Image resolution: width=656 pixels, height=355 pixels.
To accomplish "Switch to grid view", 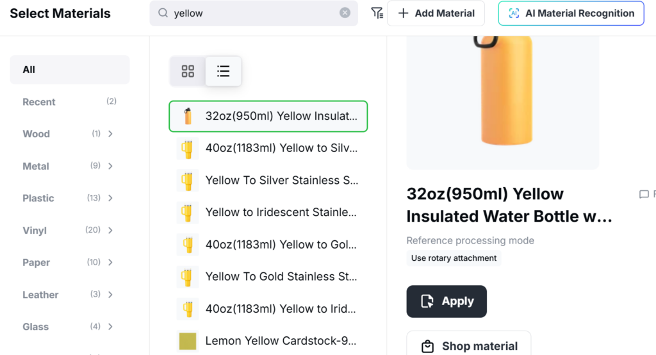I will coord(188,71).
